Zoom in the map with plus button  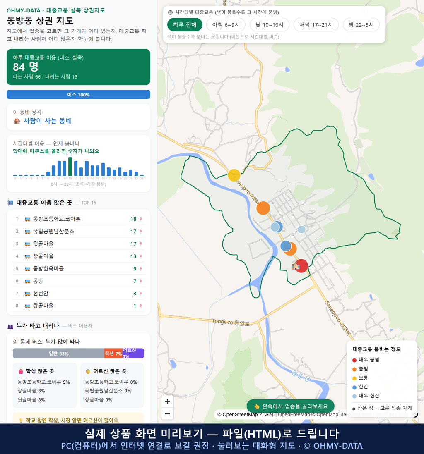167,401
